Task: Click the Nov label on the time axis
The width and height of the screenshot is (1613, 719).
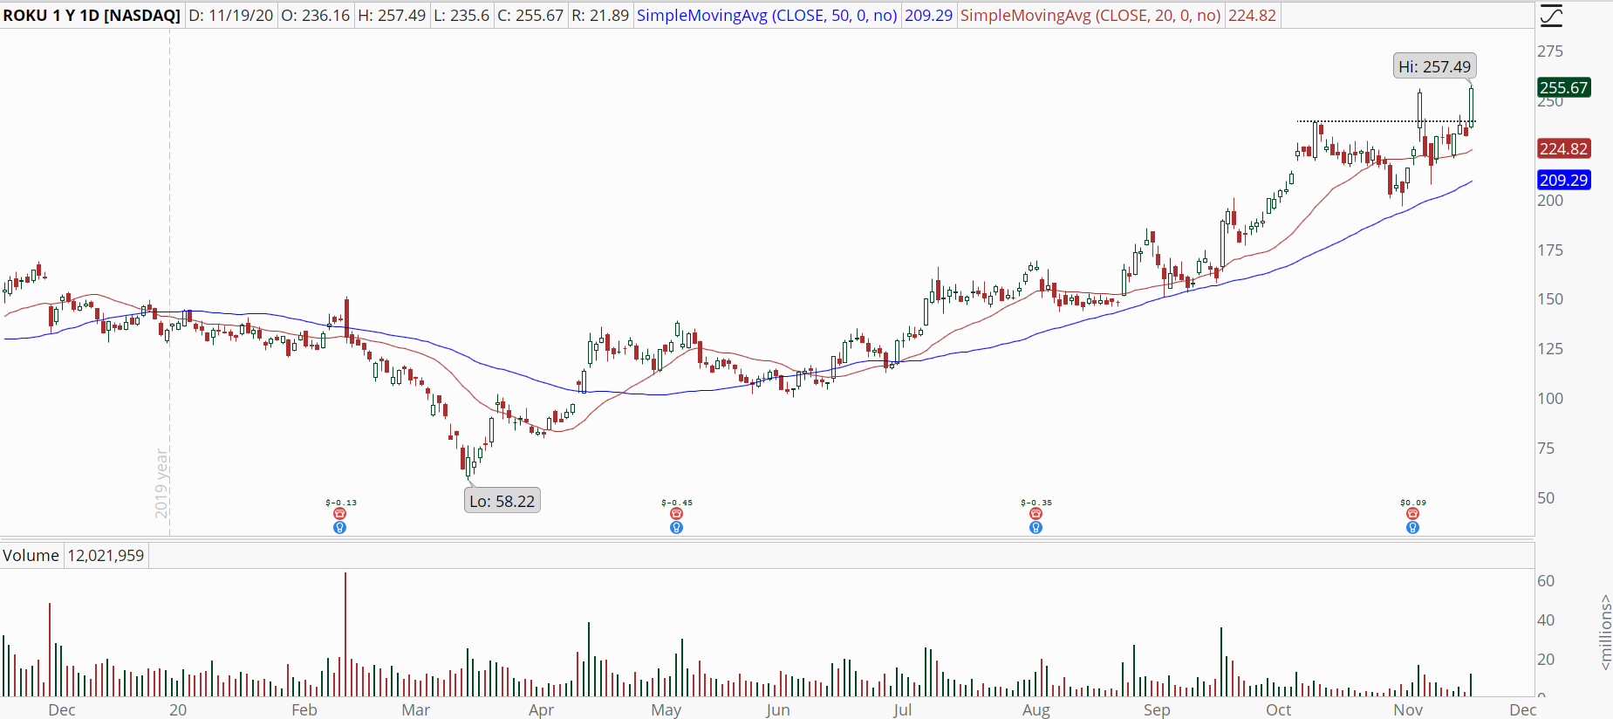Action: click(x=1408, y=709)
